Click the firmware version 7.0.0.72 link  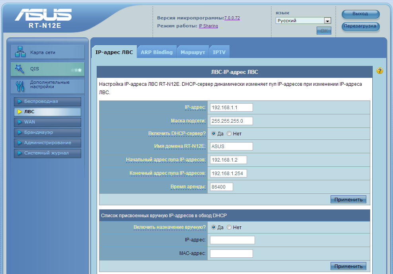pos(232,18)
